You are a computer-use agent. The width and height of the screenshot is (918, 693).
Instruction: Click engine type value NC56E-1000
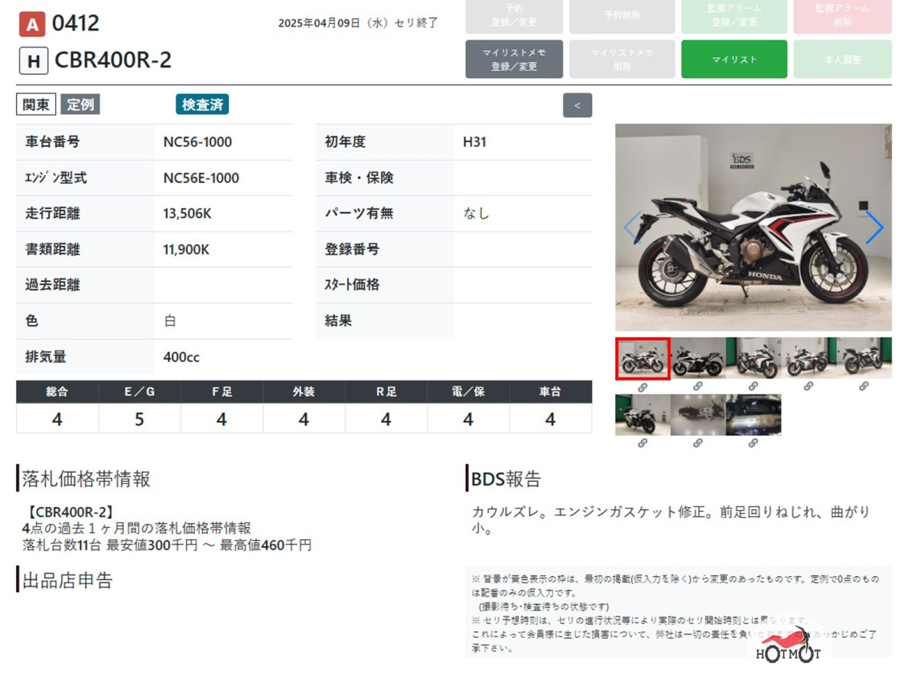coord(201,178)
